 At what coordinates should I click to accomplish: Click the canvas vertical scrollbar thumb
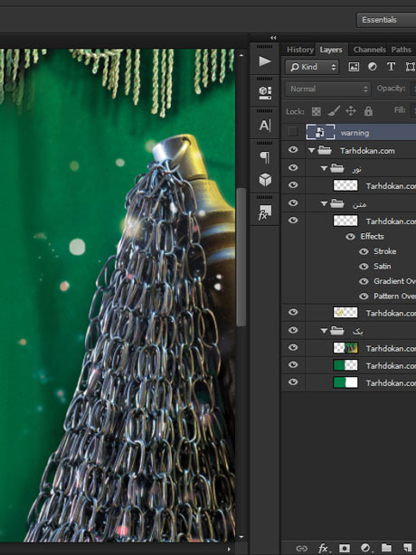pyautogui.click(x=241, y=257)
